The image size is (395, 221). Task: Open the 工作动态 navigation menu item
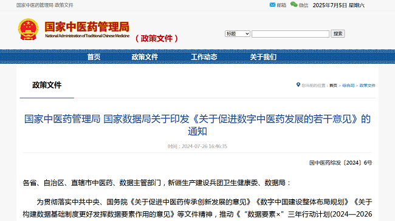point(204,57)
